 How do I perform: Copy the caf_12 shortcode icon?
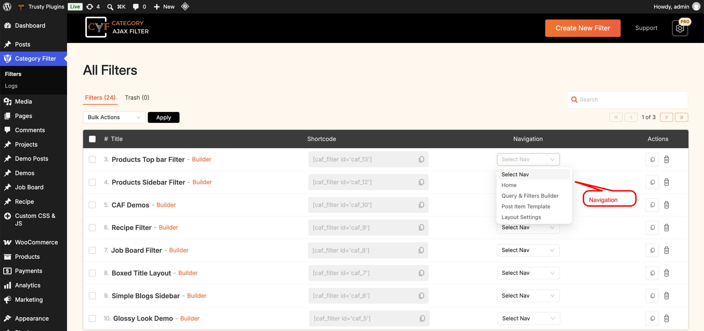point(421,182)
